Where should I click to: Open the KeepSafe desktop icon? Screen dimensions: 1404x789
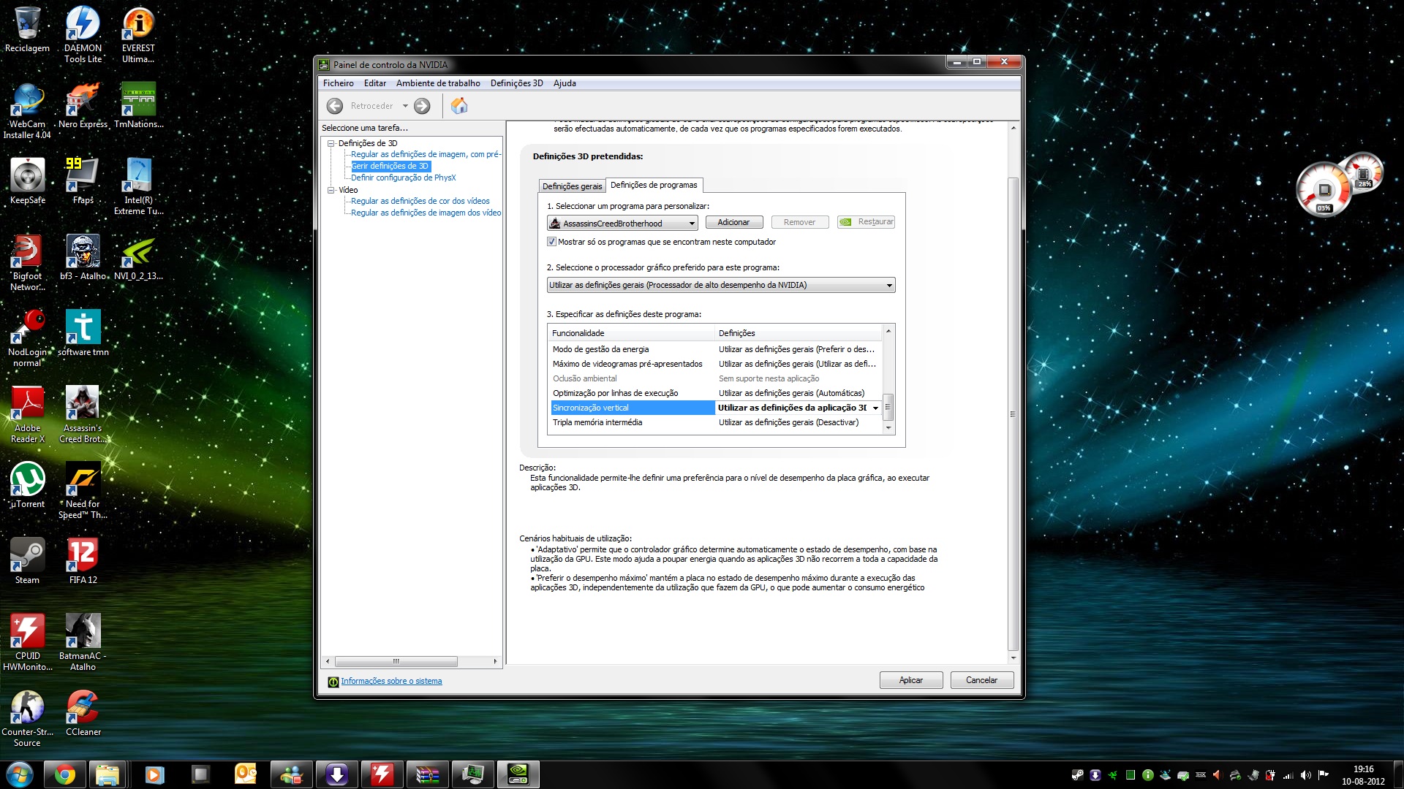point(27,181)
